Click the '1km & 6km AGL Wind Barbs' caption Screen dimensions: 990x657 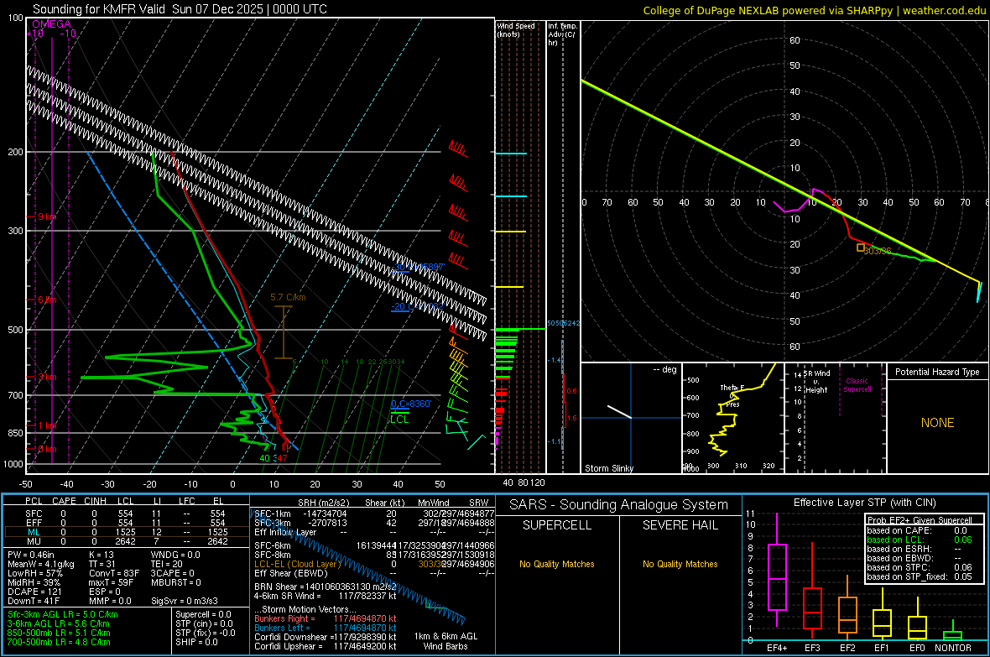[x=445, y=641]
